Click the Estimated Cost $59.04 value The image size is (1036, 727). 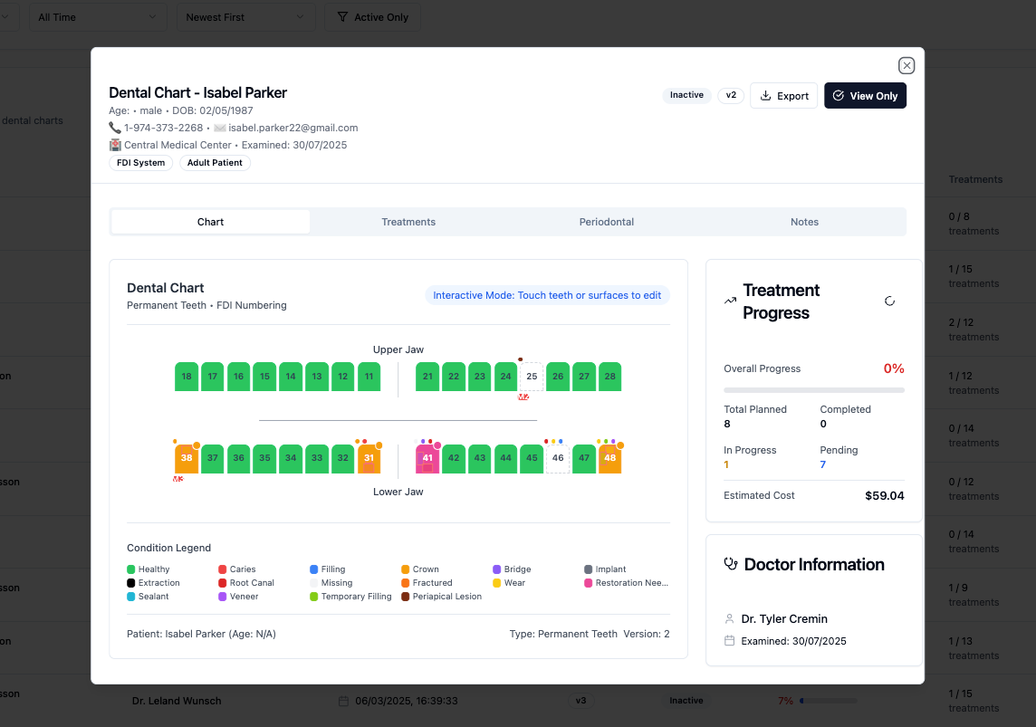[885, 496]
